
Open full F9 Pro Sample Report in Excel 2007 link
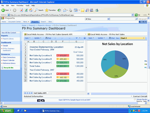74,100
